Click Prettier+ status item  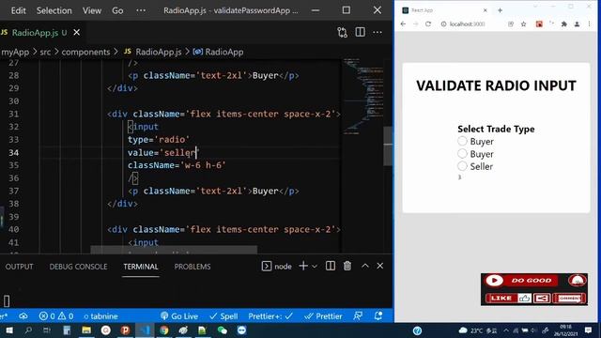(270, 316)
